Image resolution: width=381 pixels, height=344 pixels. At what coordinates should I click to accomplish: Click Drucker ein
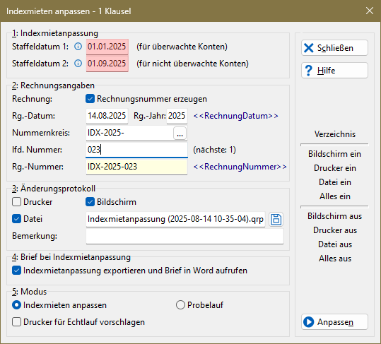334,168
